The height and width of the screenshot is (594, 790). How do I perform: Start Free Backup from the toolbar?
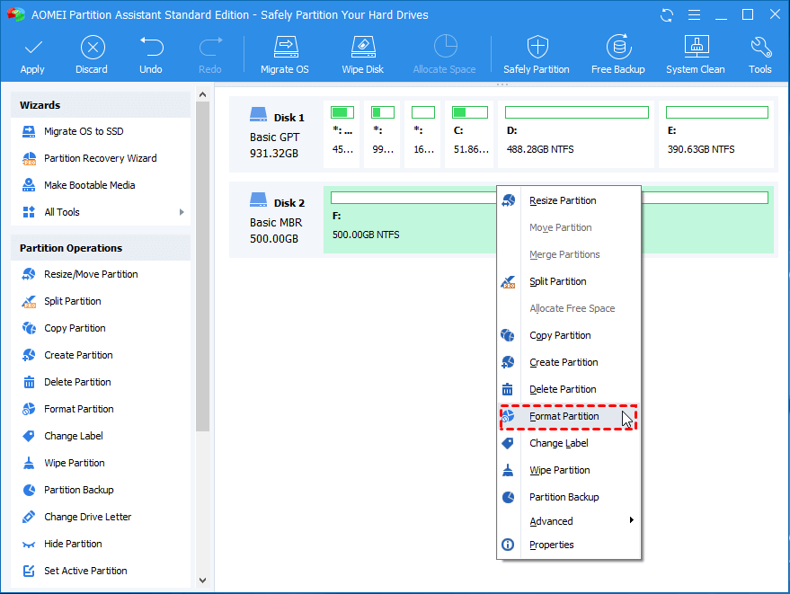coord(617,54)
